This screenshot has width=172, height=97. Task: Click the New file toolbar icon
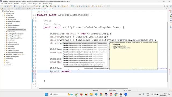pos(2,6)
